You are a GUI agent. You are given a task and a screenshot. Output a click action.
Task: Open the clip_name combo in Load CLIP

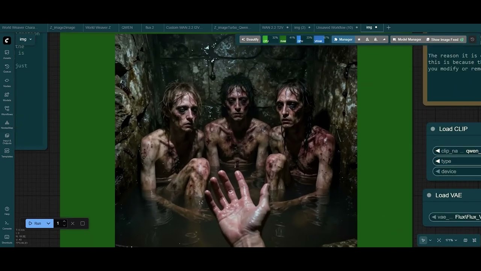pyautogui.click(x=457, y=151)
